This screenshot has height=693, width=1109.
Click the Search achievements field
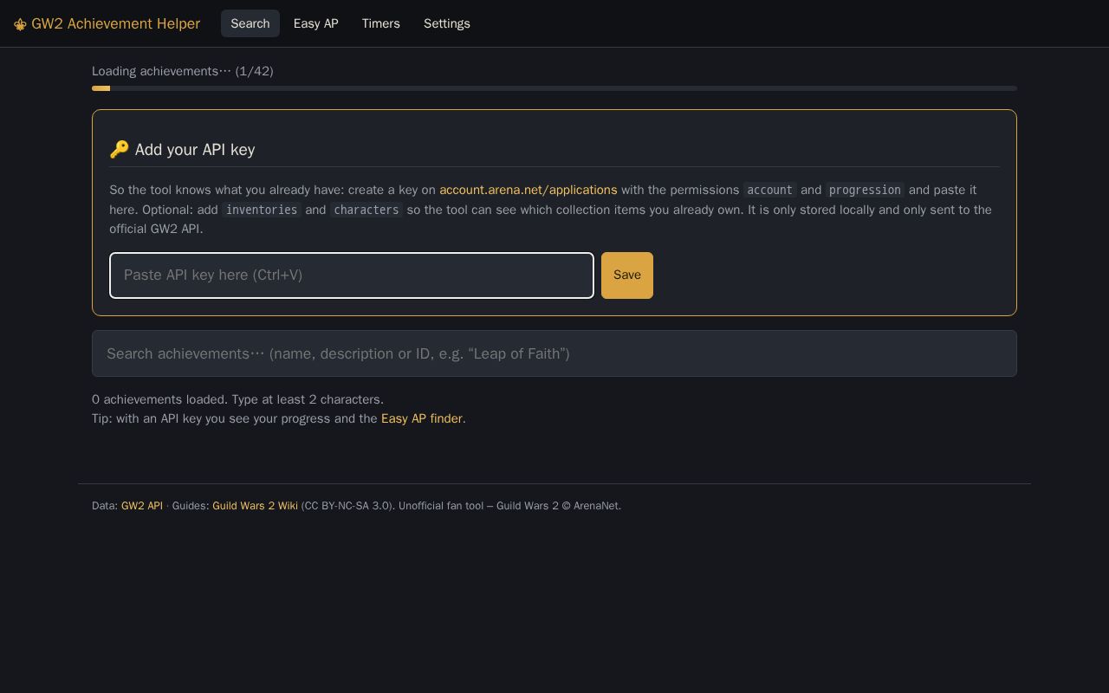coord(554,353)
